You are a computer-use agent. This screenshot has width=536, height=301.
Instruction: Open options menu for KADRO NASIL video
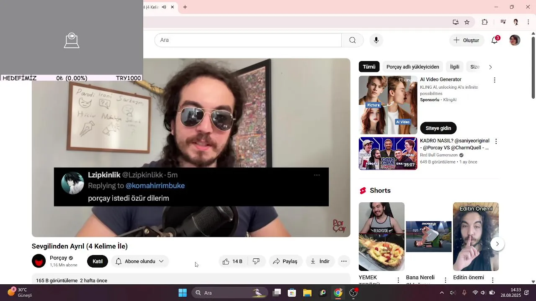click(x=496, y=142)
